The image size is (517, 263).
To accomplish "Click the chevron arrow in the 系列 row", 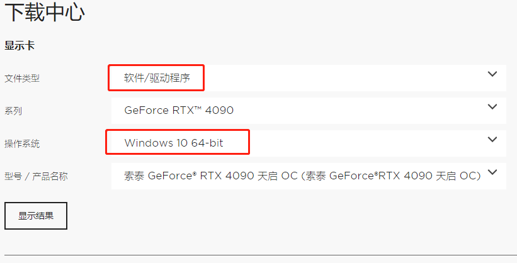I will coord(492,106).
